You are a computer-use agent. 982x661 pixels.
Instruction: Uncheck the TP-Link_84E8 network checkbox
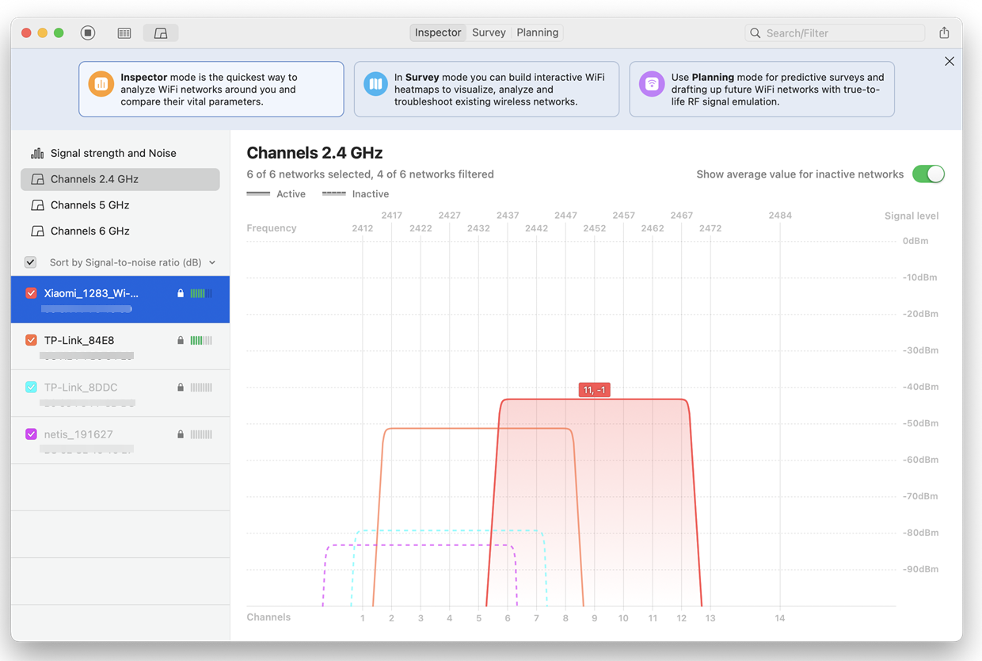pos(30,339)
